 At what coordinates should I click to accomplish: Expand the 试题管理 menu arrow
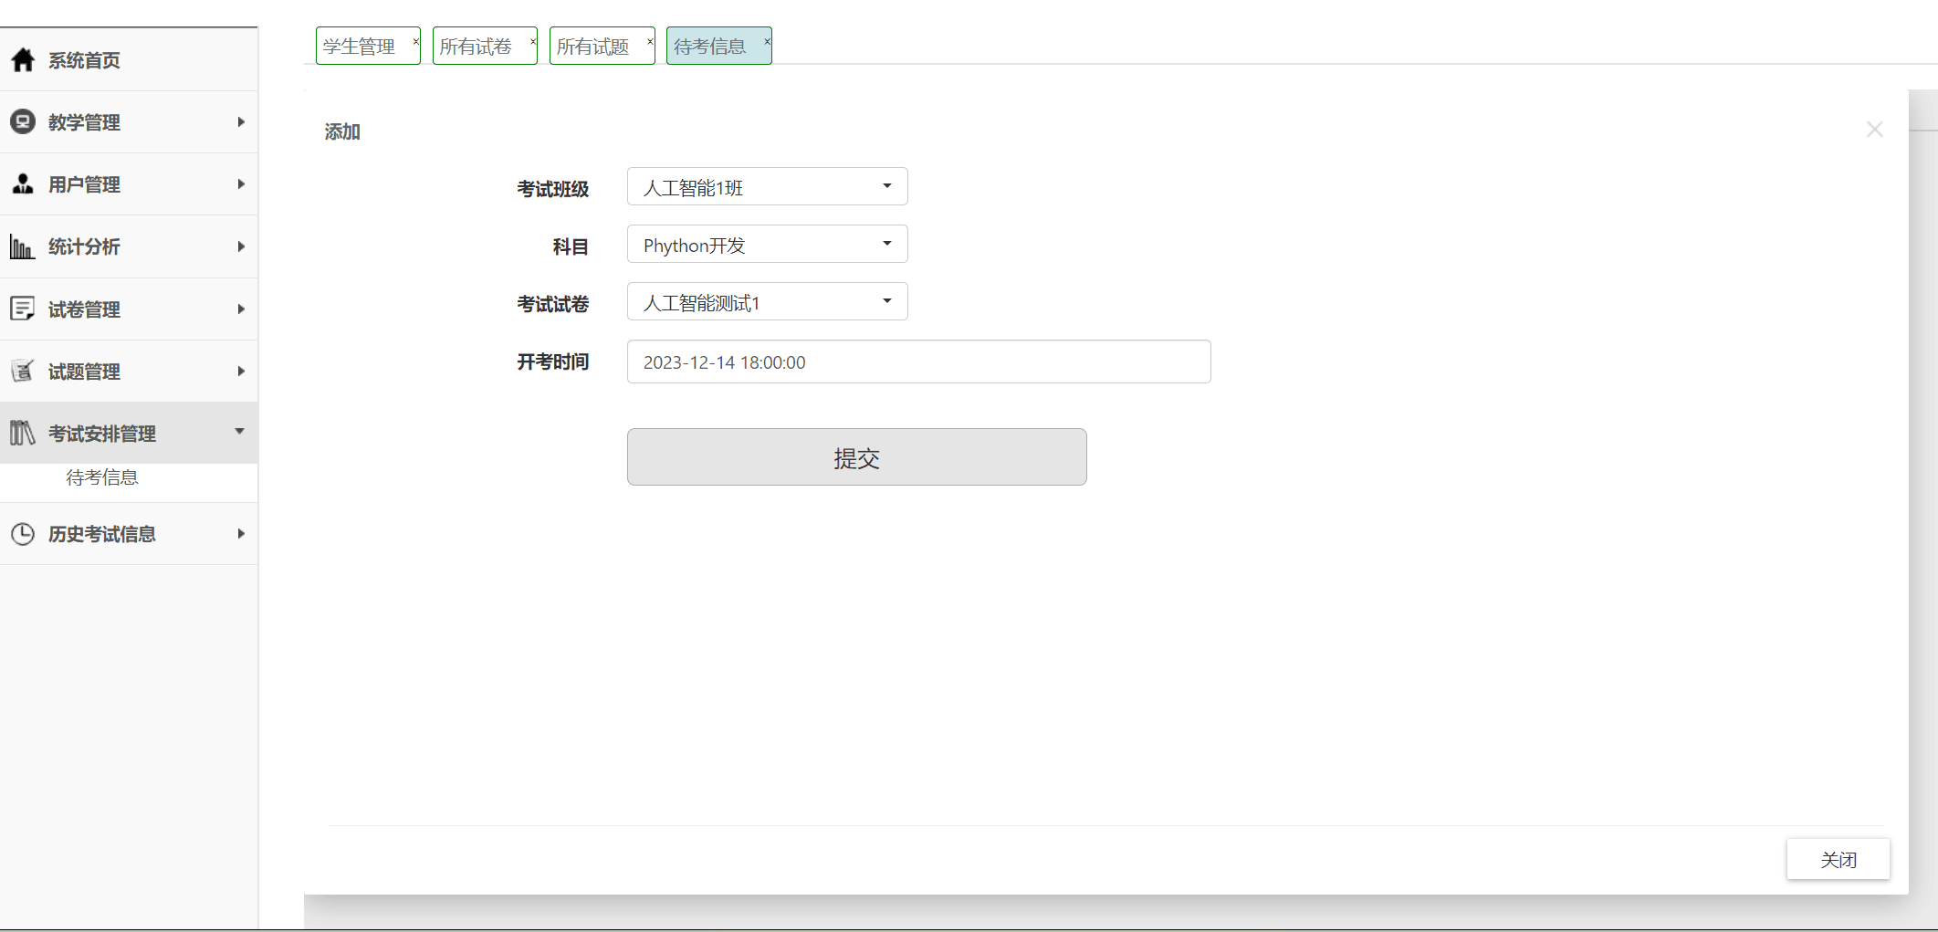[x=241, y=371]
